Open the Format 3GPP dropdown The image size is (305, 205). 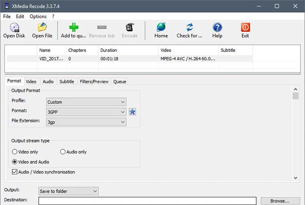tap(86, 112)
